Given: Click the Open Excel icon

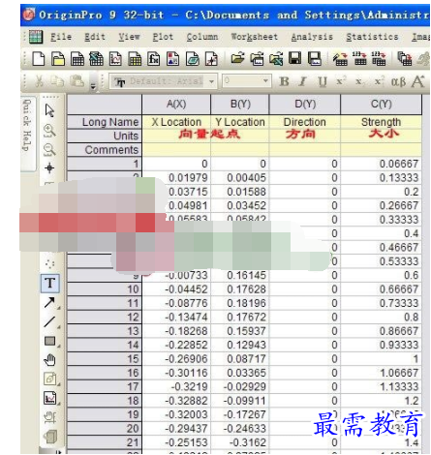Looking at the screenshot, I should [276, 59].
